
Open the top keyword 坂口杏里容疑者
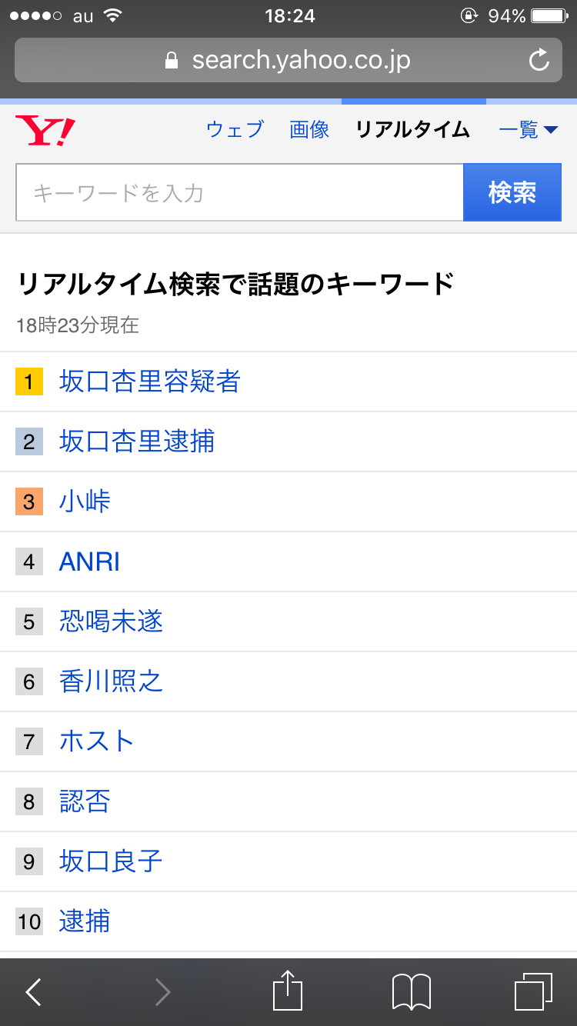click(150, 381)
